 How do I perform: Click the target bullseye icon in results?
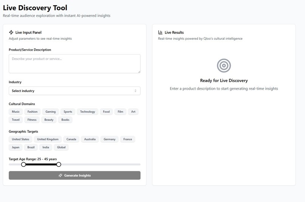pyautogui.click(x=224, y=65)
